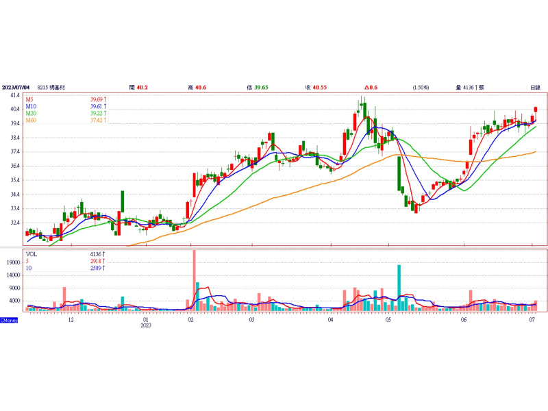Click the tallest volume bar in February
This screenshot has height=411, width=548.
(195, 279)
